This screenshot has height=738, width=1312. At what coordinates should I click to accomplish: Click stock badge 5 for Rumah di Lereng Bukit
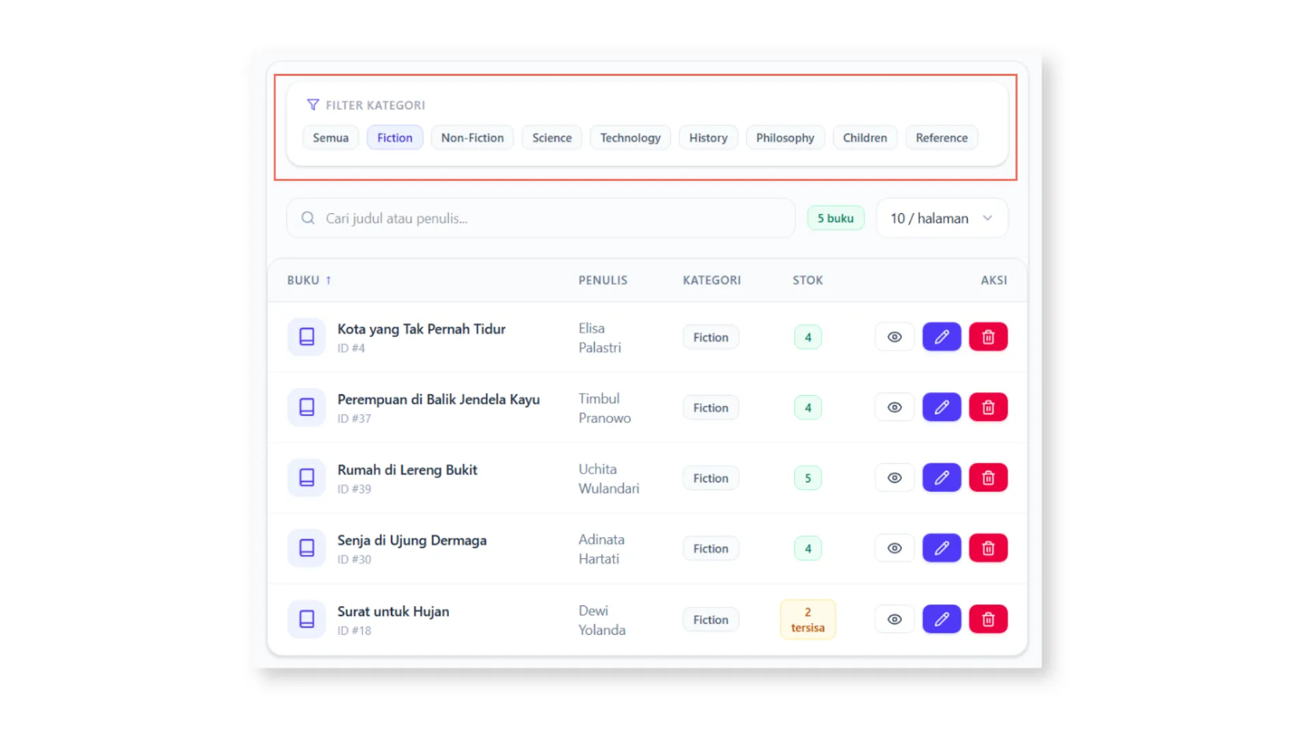808,478
